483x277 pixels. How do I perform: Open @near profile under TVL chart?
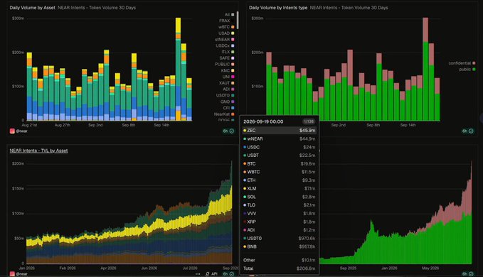21,273
